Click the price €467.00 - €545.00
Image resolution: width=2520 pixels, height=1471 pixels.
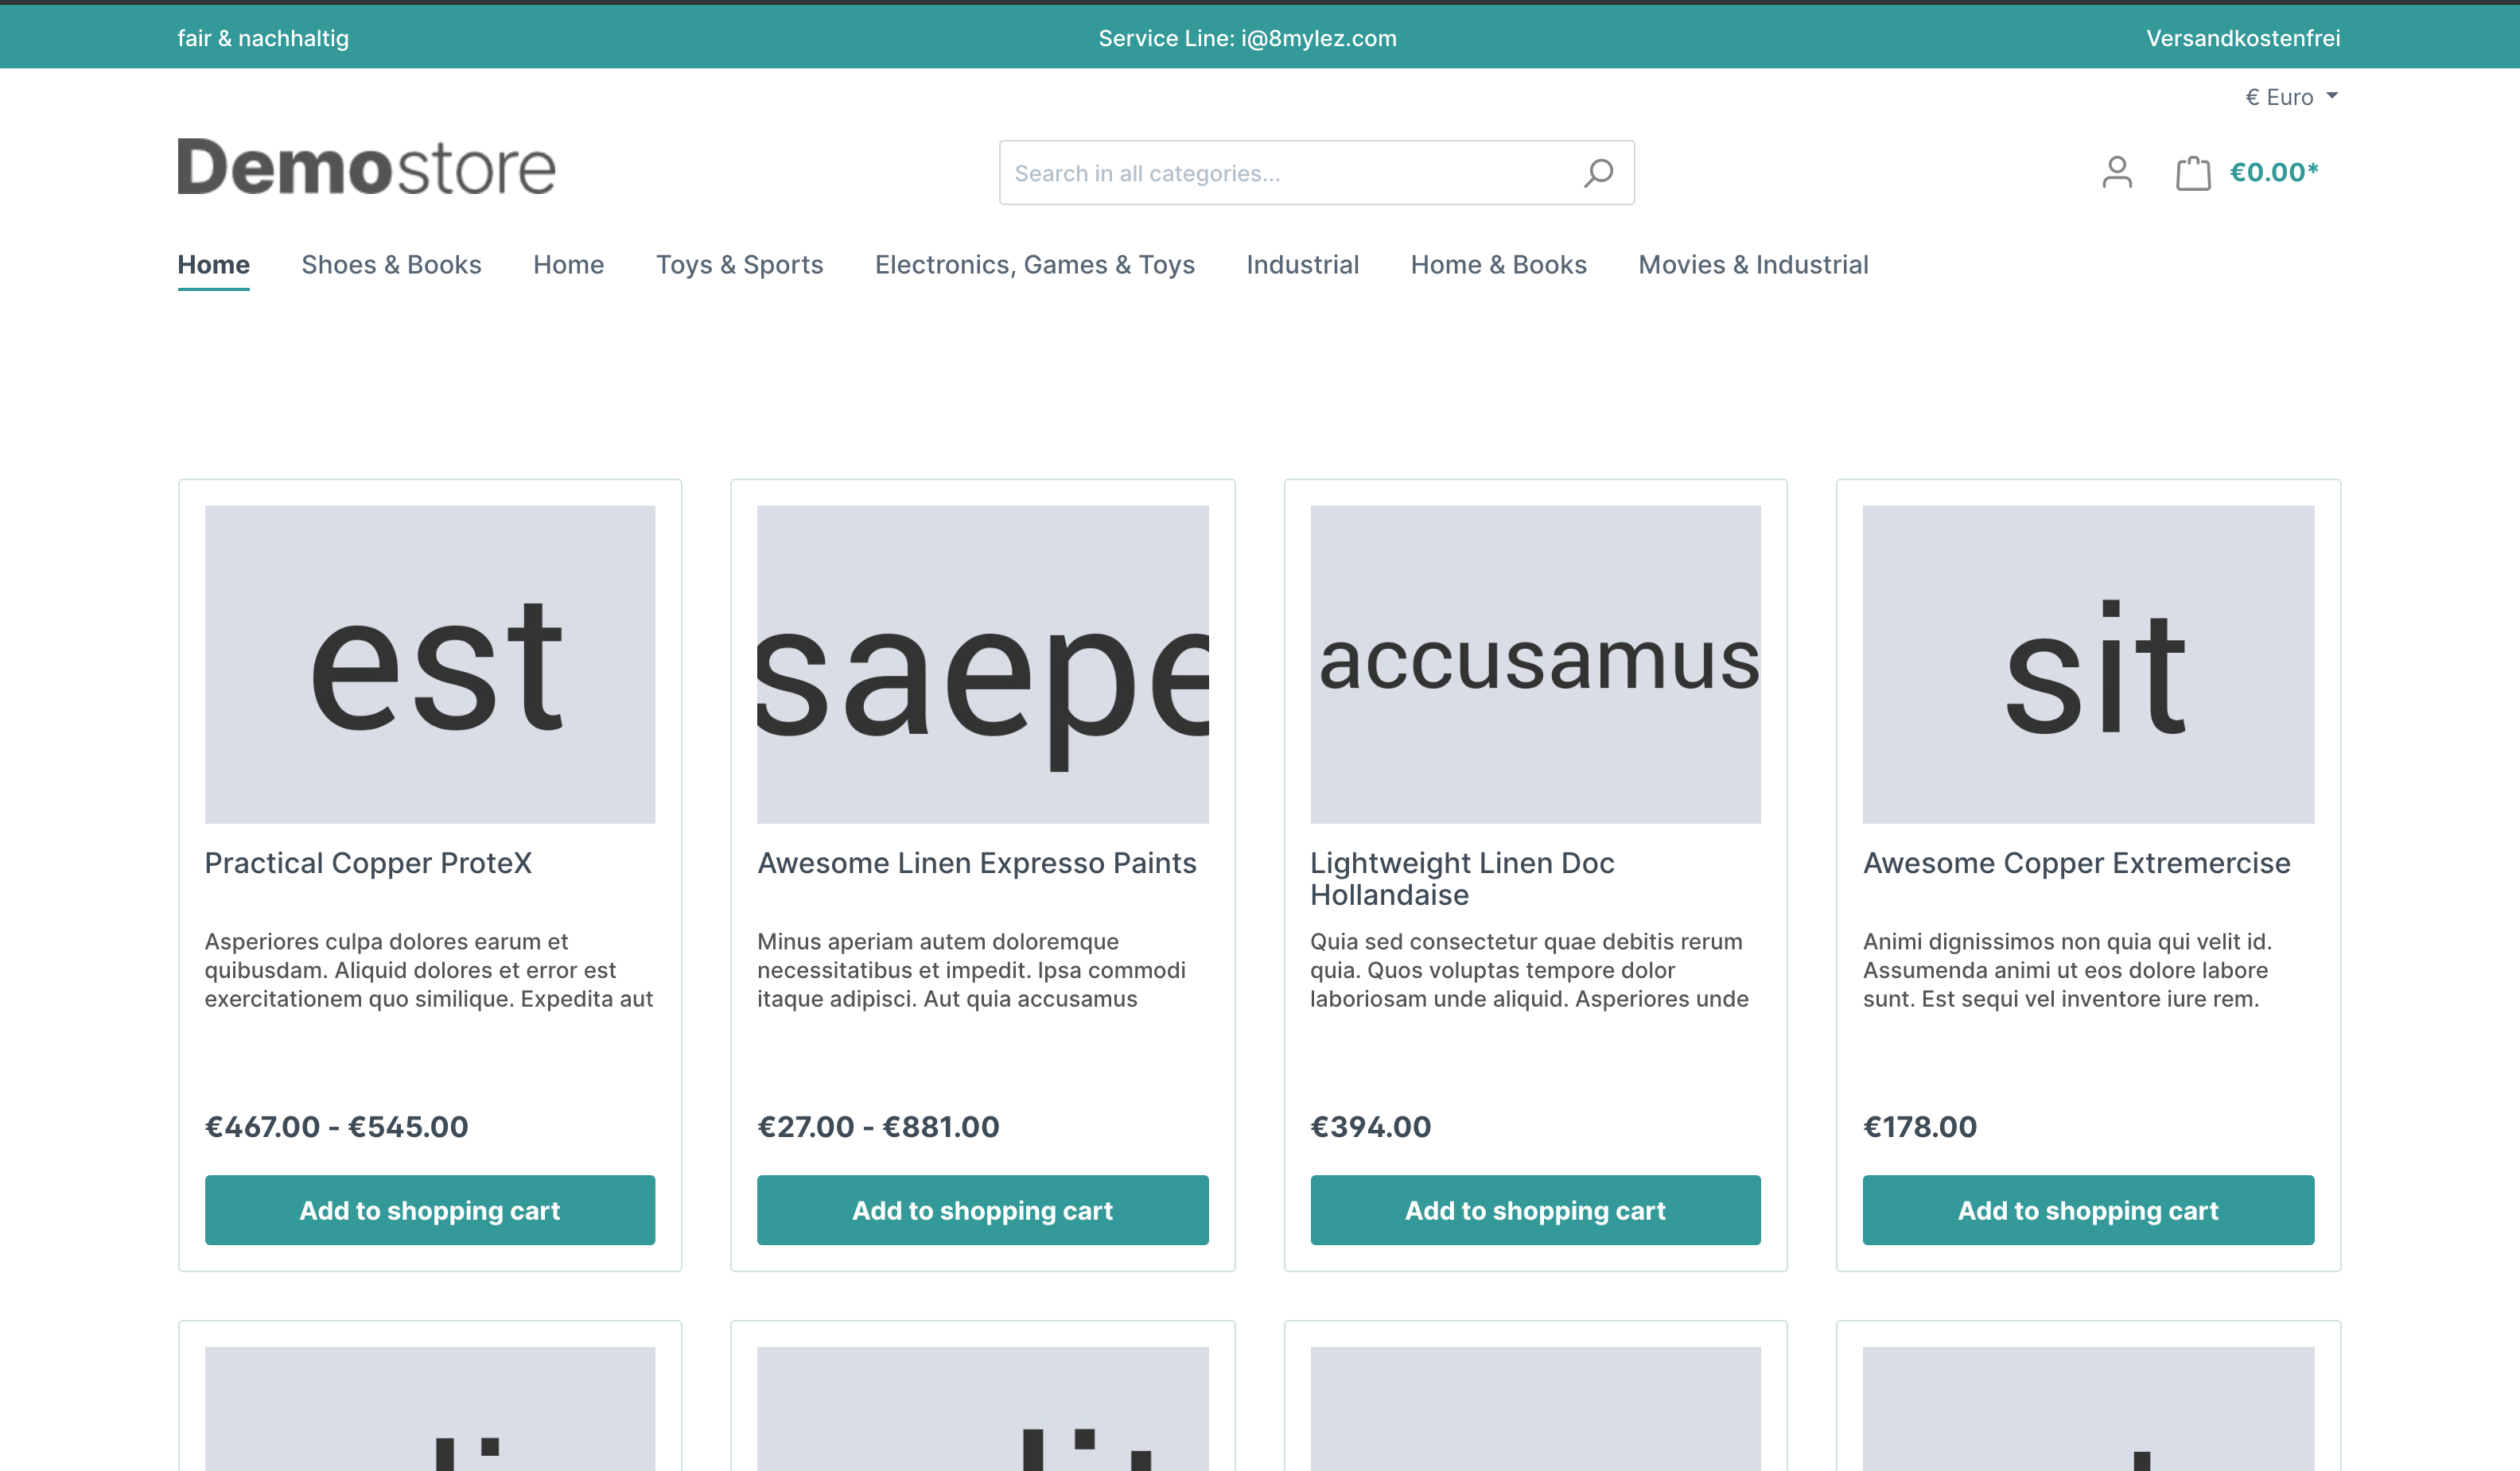(336, 1126)
